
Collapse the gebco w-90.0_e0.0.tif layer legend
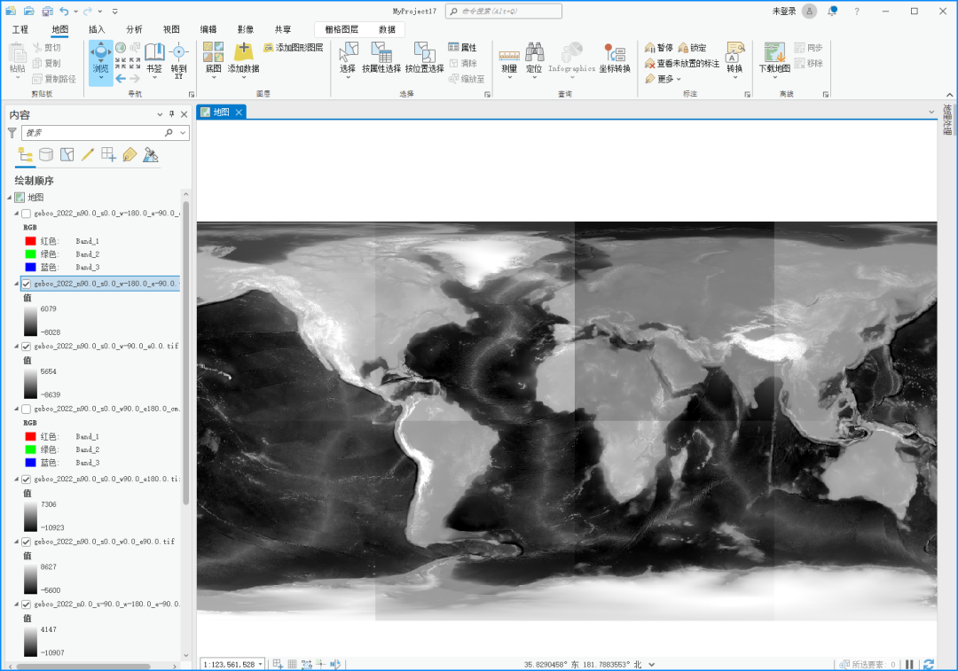click(17, 347)
